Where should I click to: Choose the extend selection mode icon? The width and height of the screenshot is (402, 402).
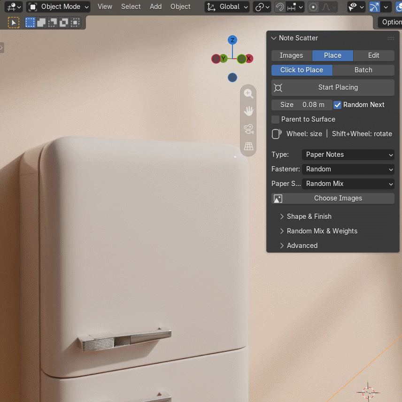click(x=41, y=23)
